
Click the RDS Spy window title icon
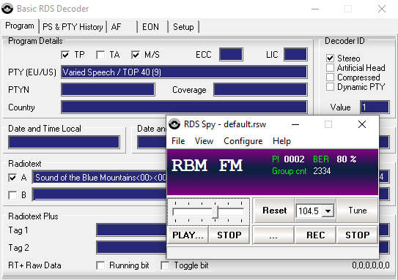point(174,124)
